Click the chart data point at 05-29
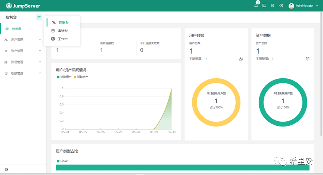The width and height of the screenshot is (323, 175). pos(154,129)
